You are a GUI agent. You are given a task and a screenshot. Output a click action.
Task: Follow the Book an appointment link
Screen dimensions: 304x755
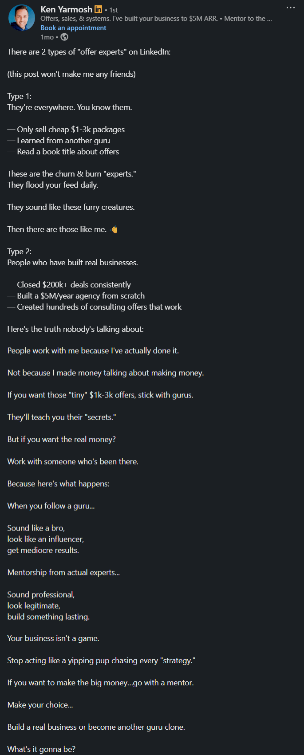click(73, 28)
